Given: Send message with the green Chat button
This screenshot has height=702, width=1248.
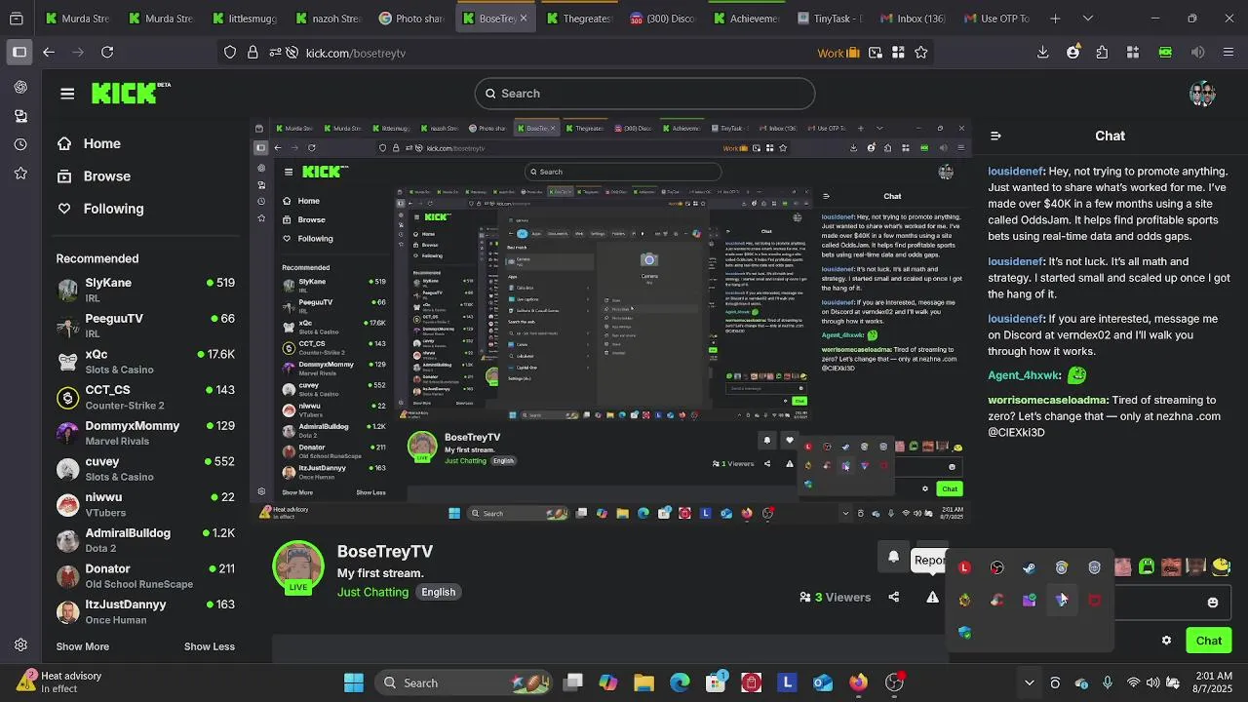Looking at the screenshot, I should [1209, 641].
